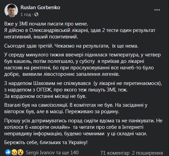Click the blue Like reaction icon
Viewport: 169px width, 156px height.
[x=8, y=152]
